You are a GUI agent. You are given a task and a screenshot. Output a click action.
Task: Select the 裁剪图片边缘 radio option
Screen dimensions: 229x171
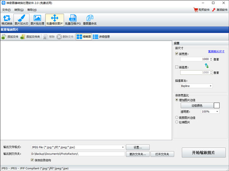pos(177,117)
